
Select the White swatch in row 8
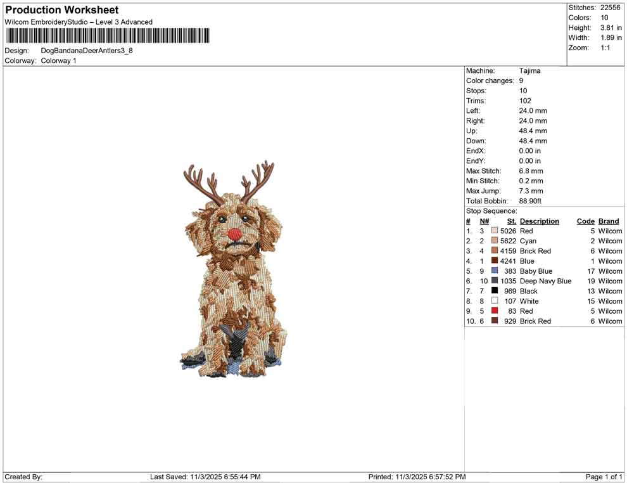pos(494,301)
